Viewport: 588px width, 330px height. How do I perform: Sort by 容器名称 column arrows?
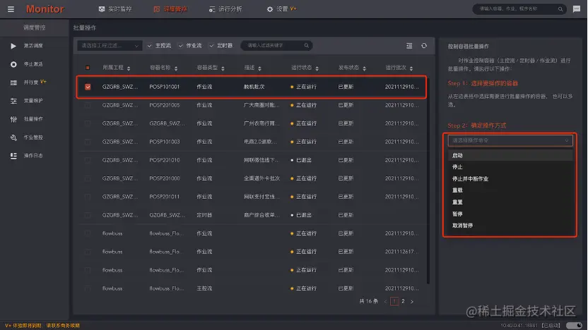coord(176,68)
